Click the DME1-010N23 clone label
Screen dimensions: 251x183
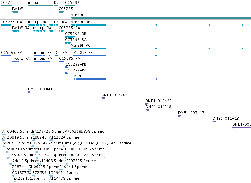[158, 101]
